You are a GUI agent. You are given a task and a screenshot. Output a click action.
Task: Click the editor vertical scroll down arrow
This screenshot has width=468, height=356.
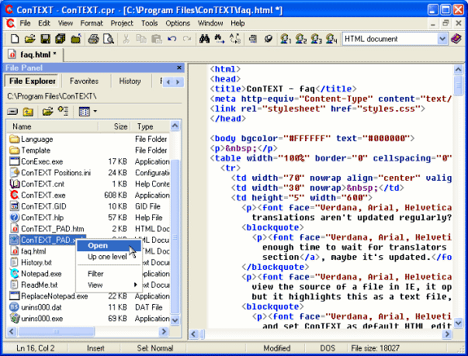click(458, 323)
